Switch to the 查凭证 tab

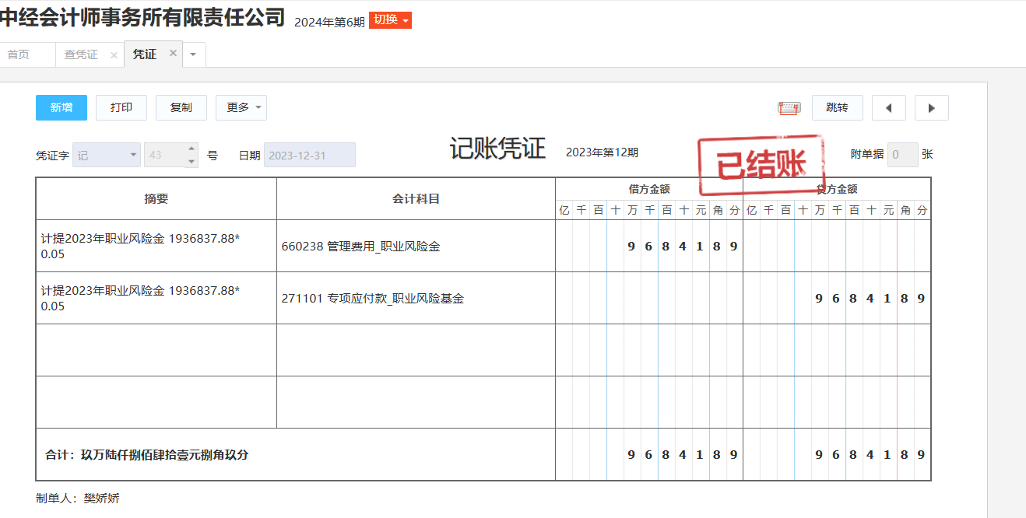click(81, 54)
